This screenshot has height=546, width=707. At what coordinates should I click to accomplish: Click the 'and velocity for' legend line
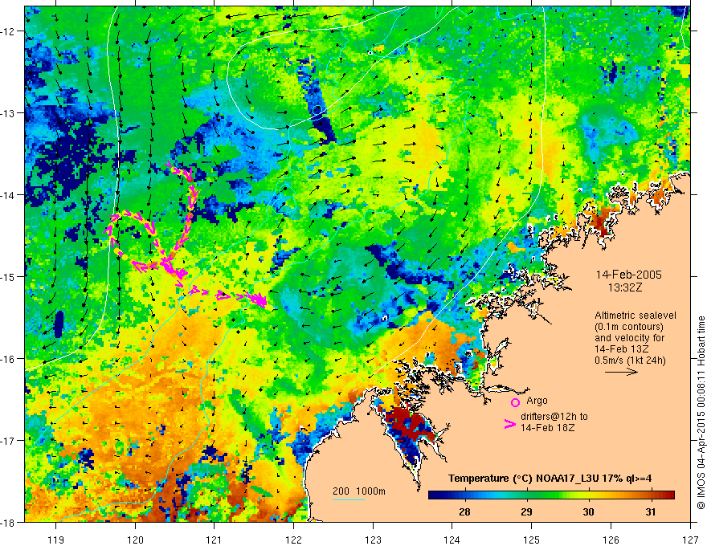pyautogui.click(x=629, y=338)
